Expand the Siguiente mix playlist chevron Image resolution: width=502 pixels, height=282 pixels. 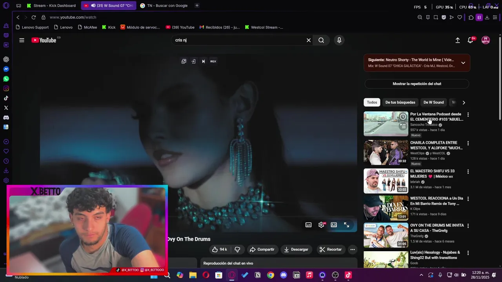[463, 63]
